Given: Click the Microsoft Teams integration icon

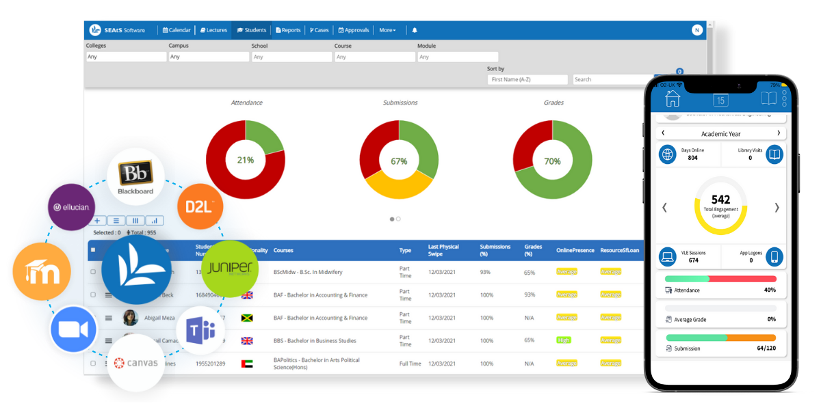Looking at the screenshot, I should (200, 331).
